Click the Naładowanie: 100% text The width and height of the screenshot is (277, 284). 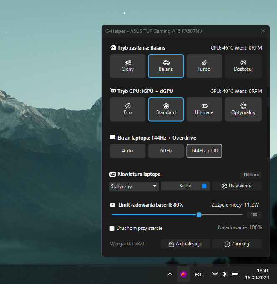pyautogui.click(x=240, y=227)
